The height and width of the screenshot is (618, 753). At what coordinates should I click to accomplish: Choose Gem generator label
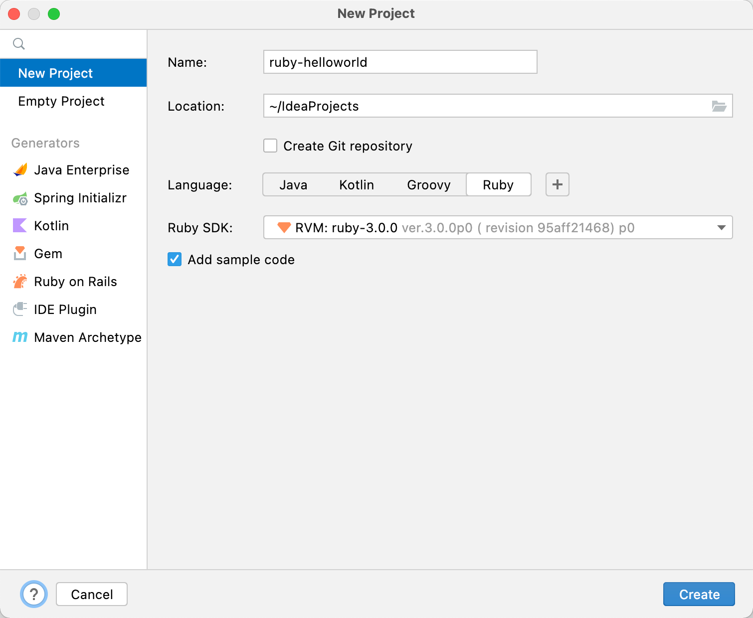(48, 254)
